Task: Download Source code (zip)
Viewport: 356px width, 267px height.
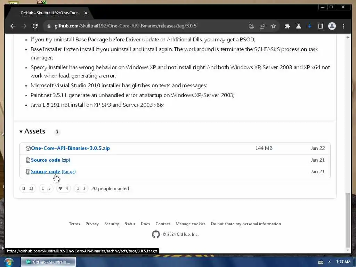Action: pos(50,160)
